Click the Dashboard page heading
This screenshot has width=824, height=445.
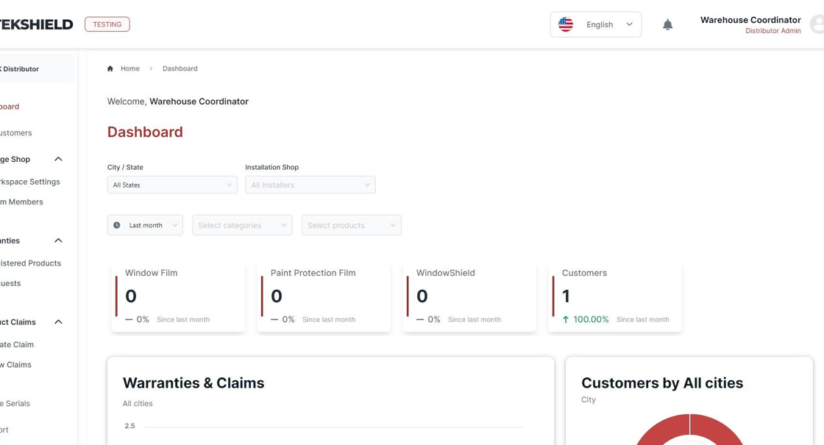point(145,132)
